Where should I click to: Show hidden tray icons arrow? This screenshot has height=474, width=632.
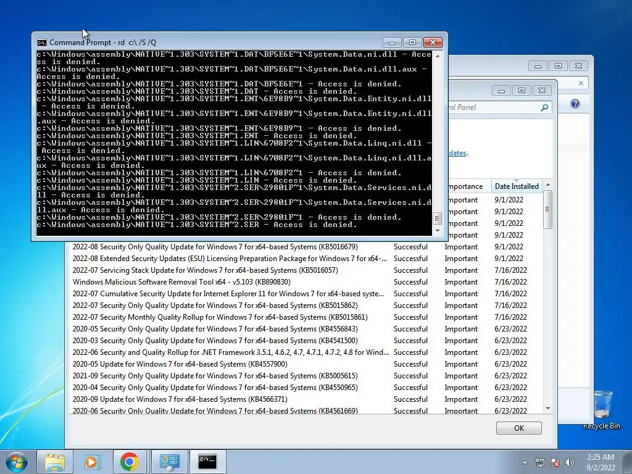[x=525, y=462]
